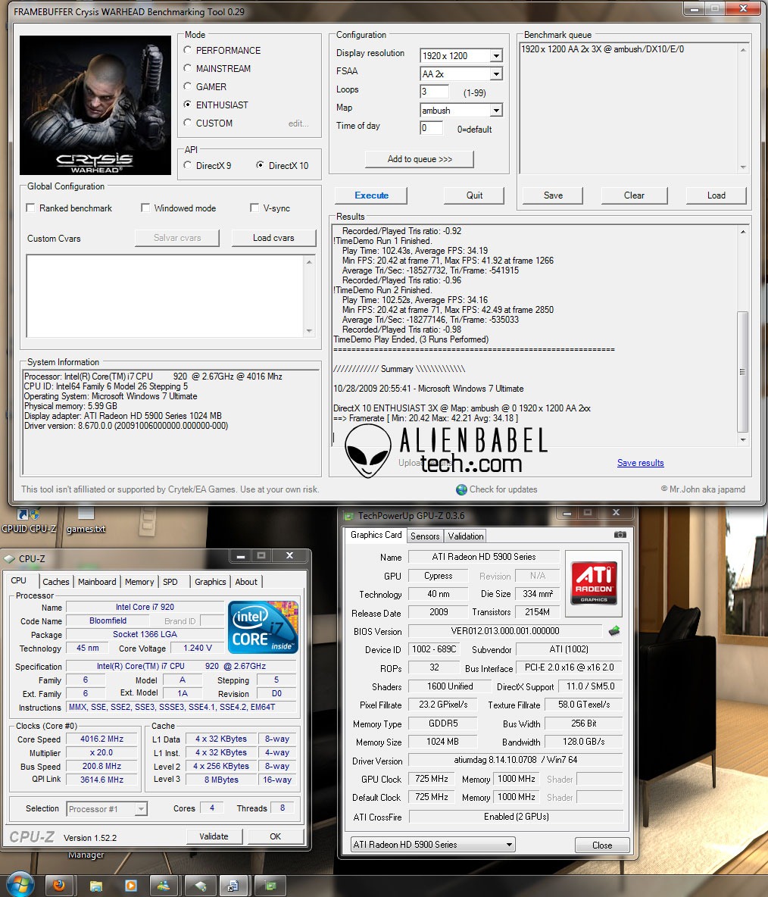The width and height of the screenshot is (768, 897).
Task: Launch GPU-Z from the taskbar
Action: pyautogui.click(x=270, y=885)
